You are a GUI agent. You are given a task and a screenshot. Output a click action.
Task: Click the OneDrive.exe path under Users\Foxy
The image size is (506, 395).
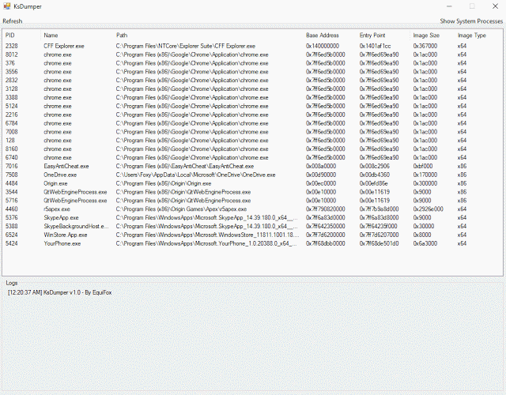pyautogui.click(x=195, y=175)
